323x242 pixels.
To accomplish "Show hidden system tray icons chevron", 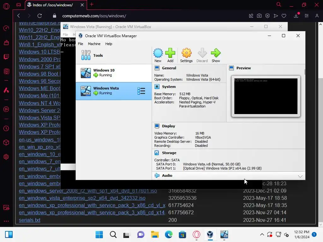I will point(262,234).
